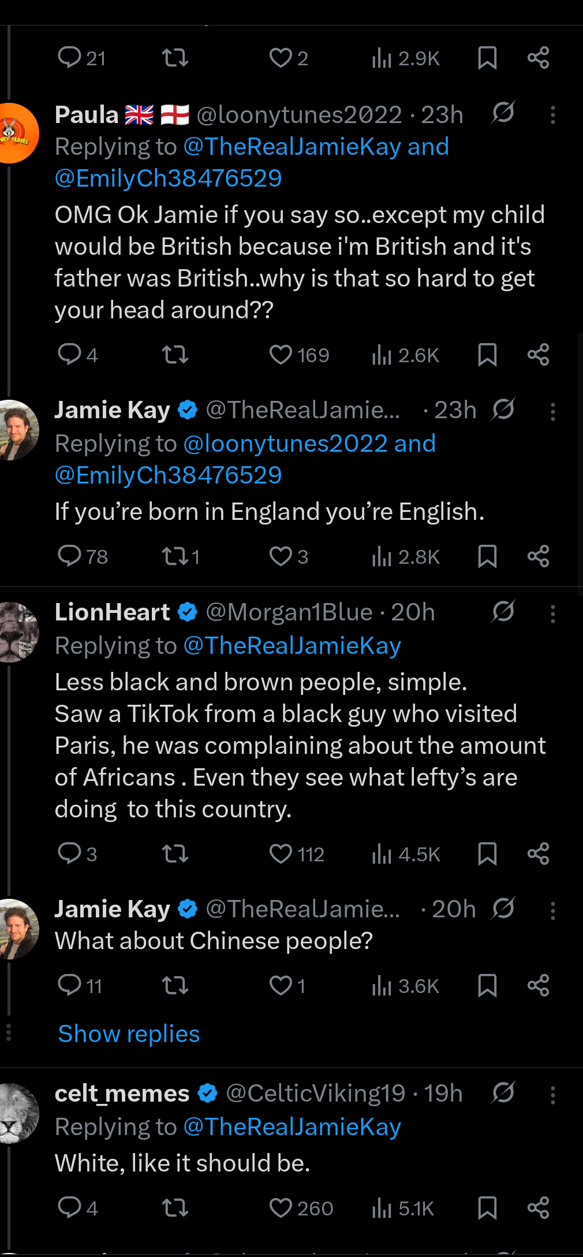Open three-dot menu on celt_memes post
The width and height of the screenshot is (583, 1257).
pyautogui.click(x=552, y=1095)
